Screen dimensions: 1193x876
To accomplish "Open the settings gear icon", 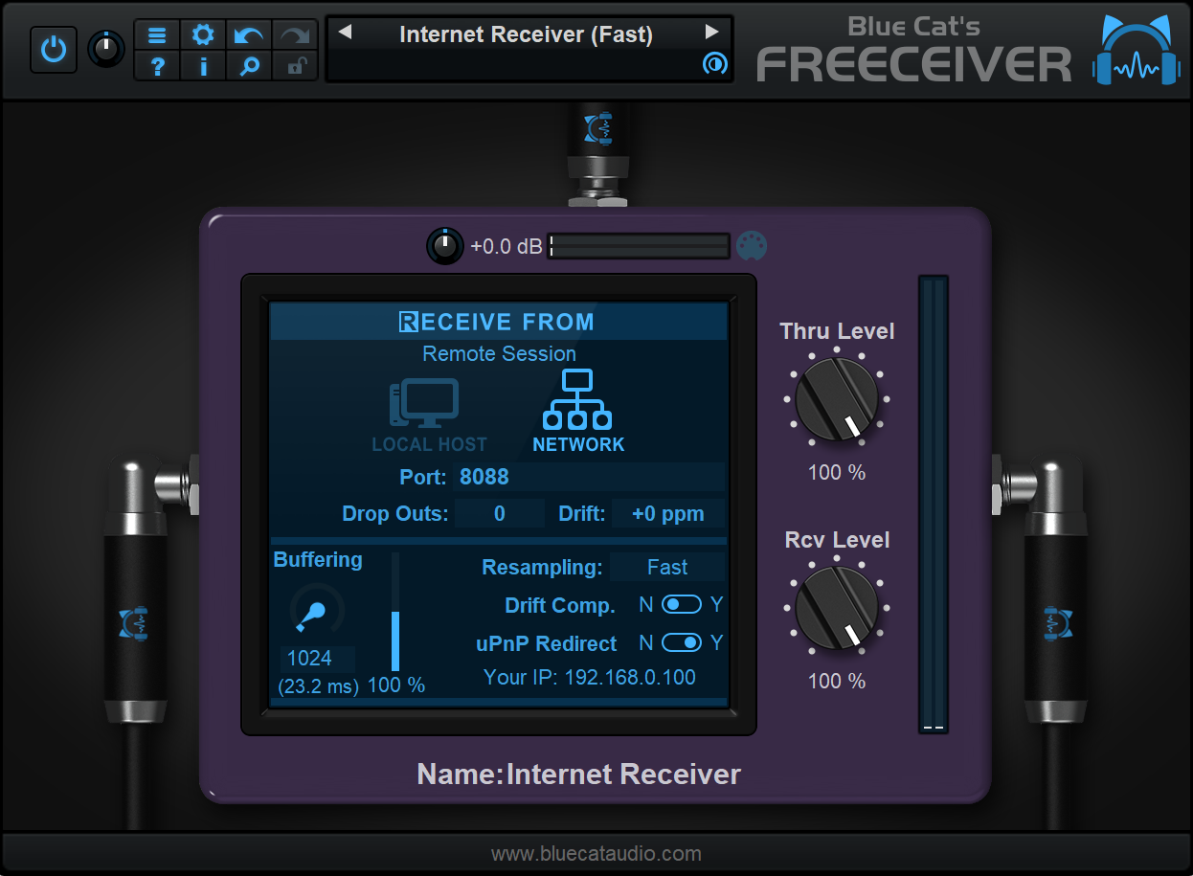I will coord(203,34).
